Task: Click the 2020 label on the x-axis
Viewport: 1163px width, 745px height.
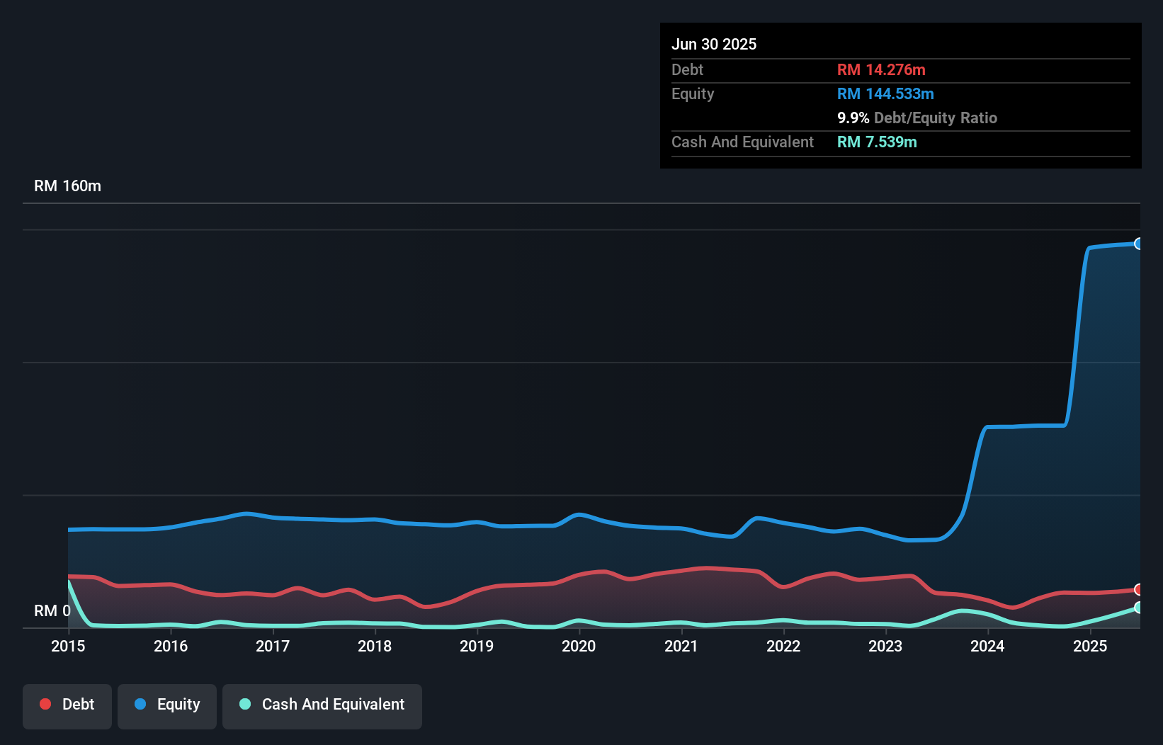Action: 579,647
